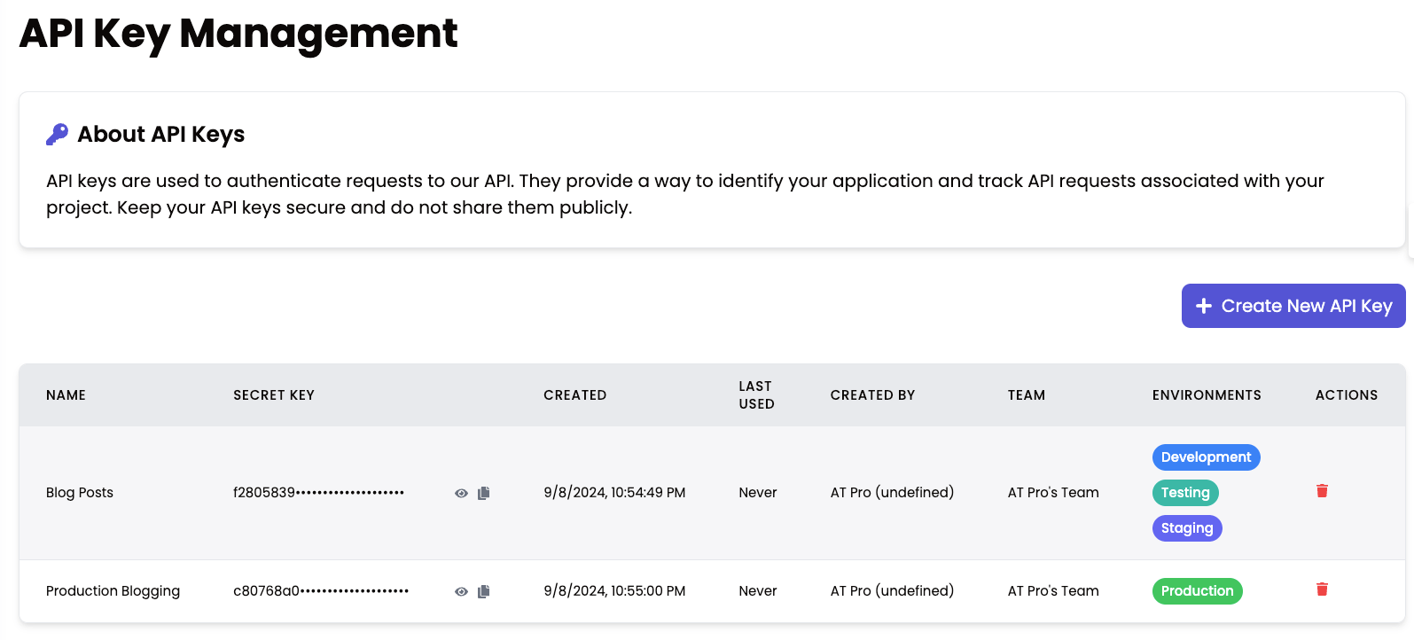Screen dimensions: 1414x640
Task: Select the Testing environment badge
Action: click(x=1185, y=492)
